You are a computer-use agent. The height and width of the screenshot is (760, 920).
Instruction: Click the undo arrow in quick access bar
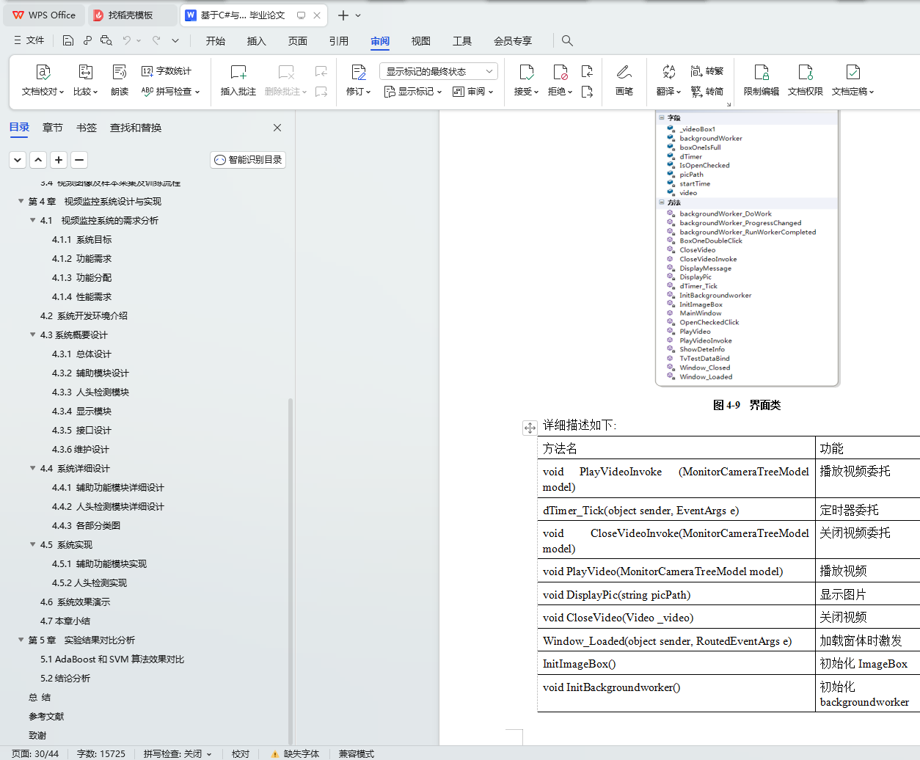pyautogui.click(x=126, y=40)
